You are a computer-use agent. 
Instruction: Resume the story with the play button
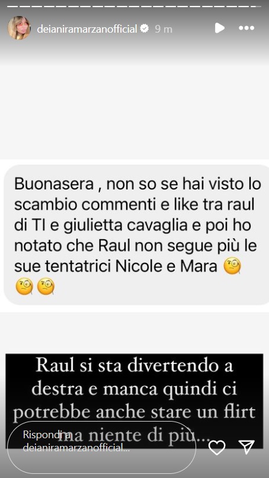pos(219,28)
